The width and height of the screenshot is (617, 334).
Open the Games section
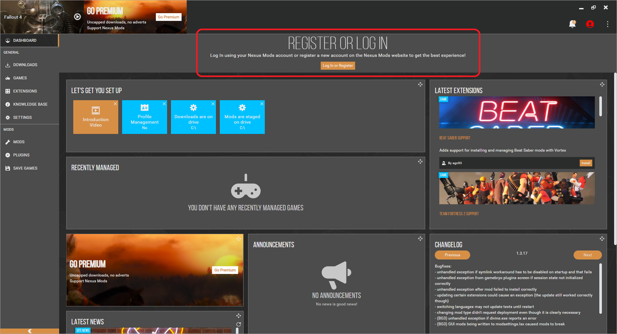pos(29,78)
